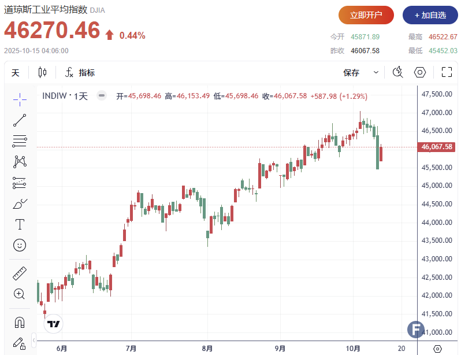Open the 天 time interval menu
Screen dimensions: 461x355
pos(16,73)
